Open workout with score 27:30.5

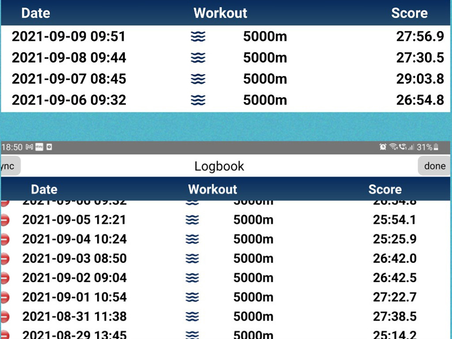(x=420, y=58)
